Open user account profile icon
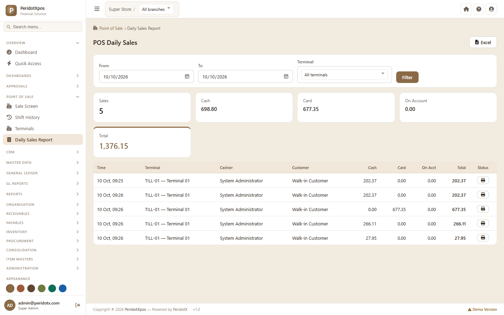The width and height of the screenshot is (504, 315). 491,9
